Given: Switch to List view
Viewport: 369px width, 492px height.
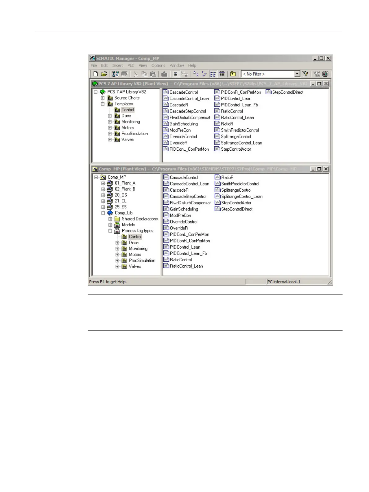Looking at the screenshot, I should point(213,74).
